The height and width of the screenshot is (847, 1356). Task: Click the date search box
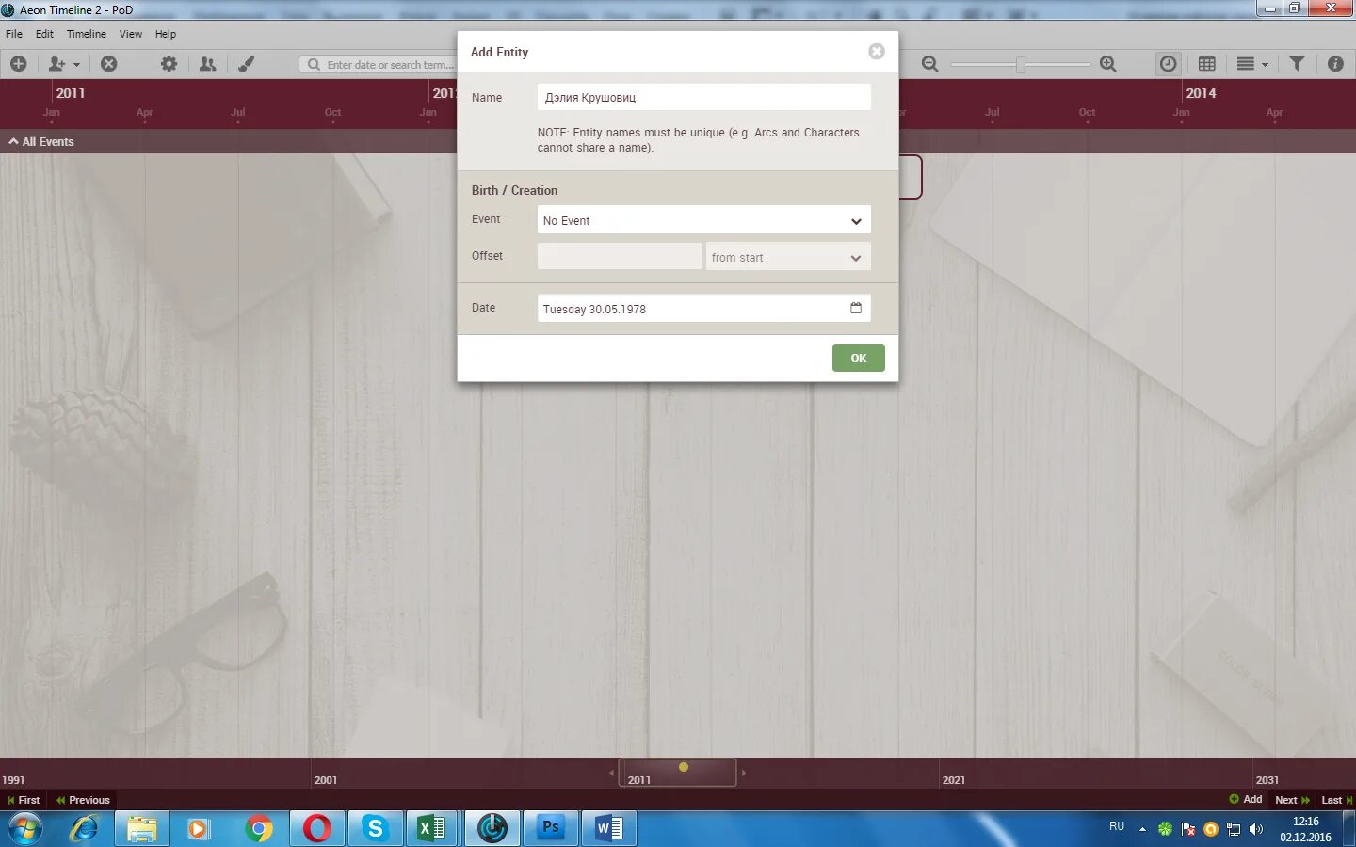pyautogui.click(x=379, y=64)
